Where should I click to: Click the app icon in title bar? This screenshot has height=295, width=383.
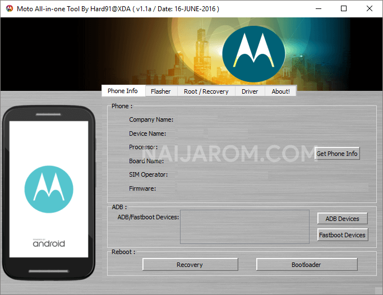(x=10, y=8)
